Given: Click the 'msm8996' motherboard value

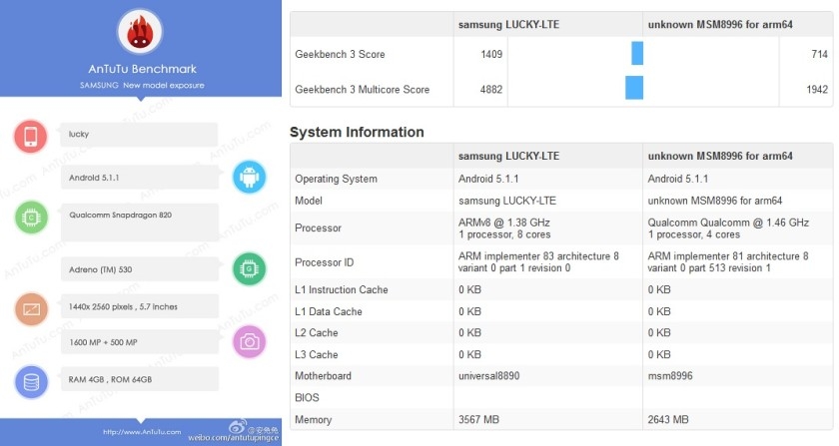Looking at the screenshot, I should tap(670, 376).
